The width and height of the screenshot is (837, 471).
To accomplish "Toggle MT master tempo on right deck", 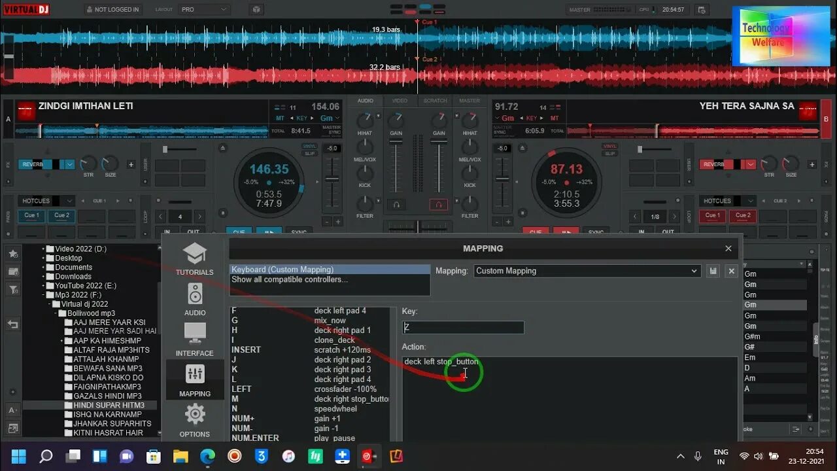I will point(555,118).
